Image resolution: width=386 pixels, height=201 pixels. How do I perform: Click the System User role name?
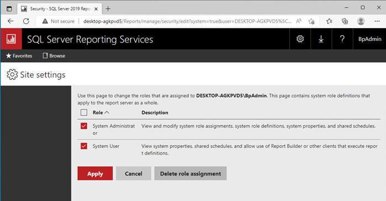(106, 146)
